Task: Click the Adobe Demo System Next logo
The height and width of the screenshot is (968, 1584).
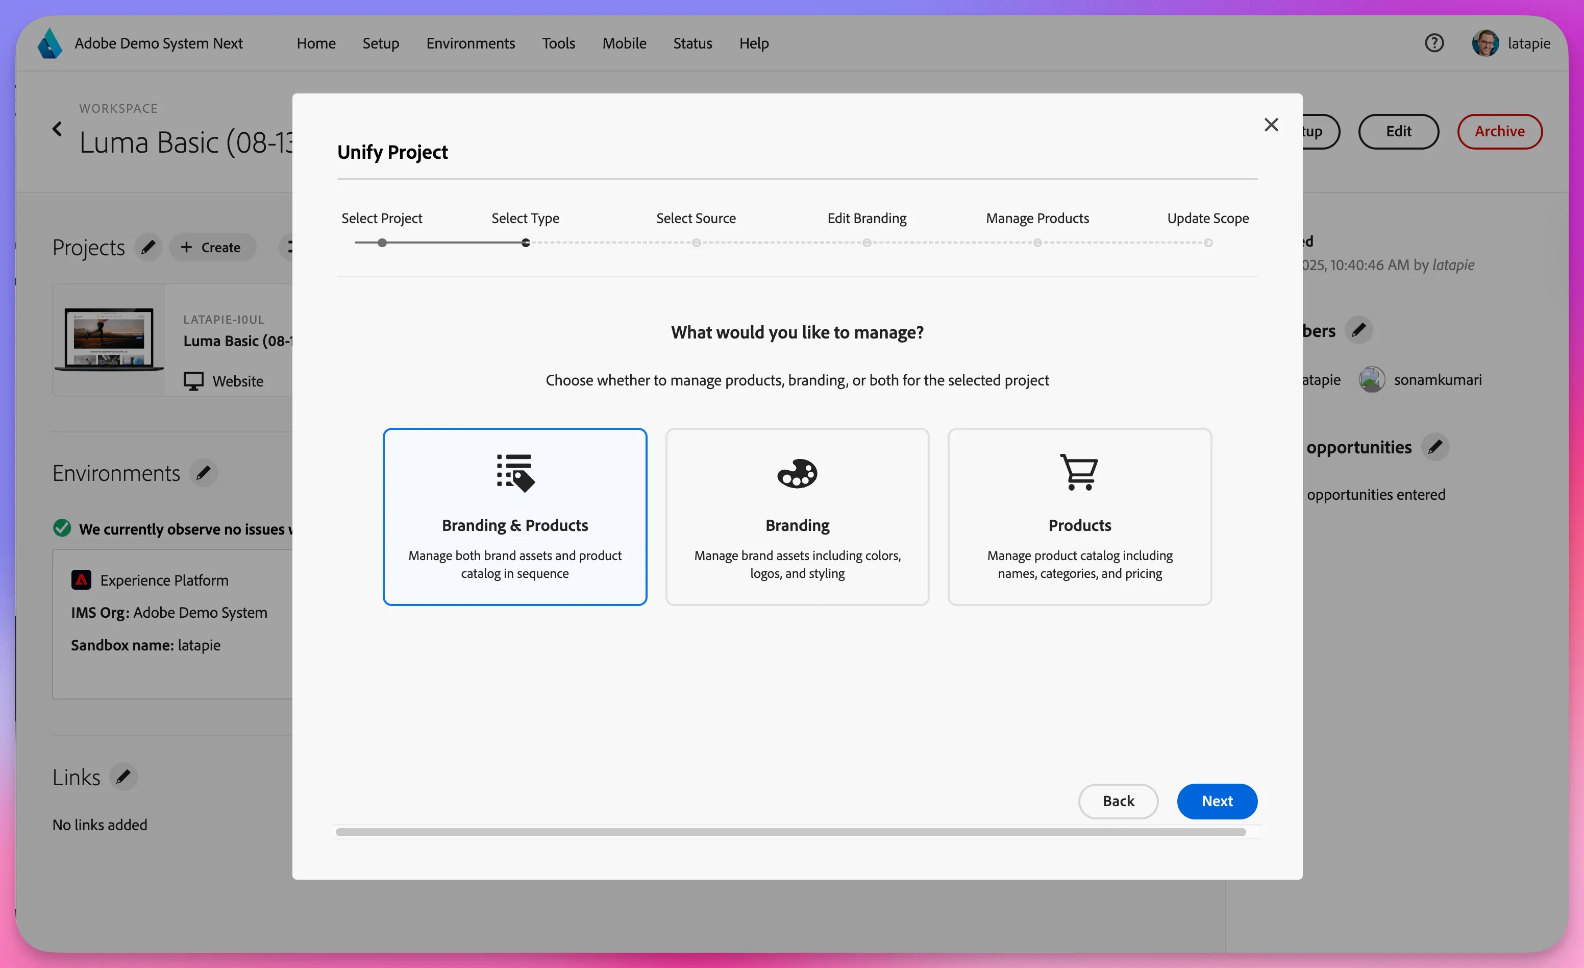Action: pos(49,43)
